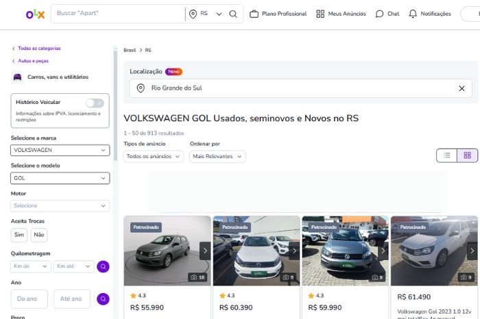Image resolution: width=480 pixels, height=319 pixels.
Task: Toggle the Histórico Veicular switch
Action: point(95,103)
